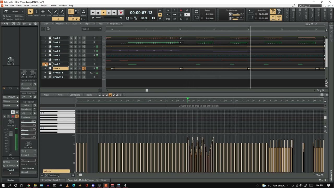Select the Draw tool
Viewport: 334px width, 188px height.
pyautogui.click(x=56, y=11)
